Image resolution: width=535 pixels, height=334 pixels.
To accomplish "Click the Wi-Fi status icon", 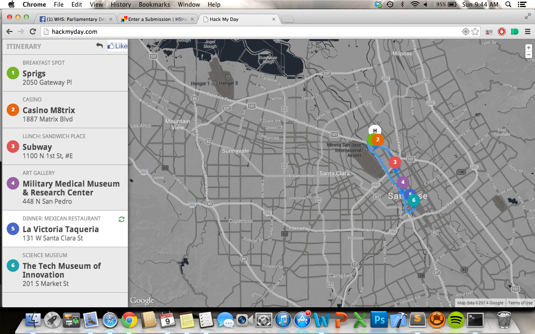I will pos(415,5).
